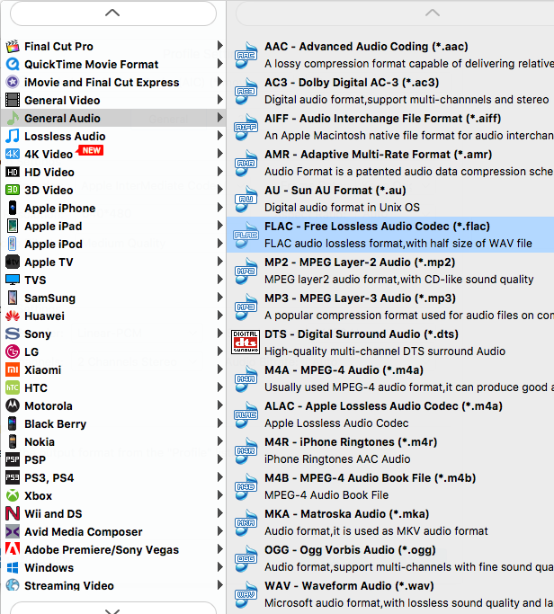Select ALAC - Apple Lossless Audio Codec

(390, 414)
